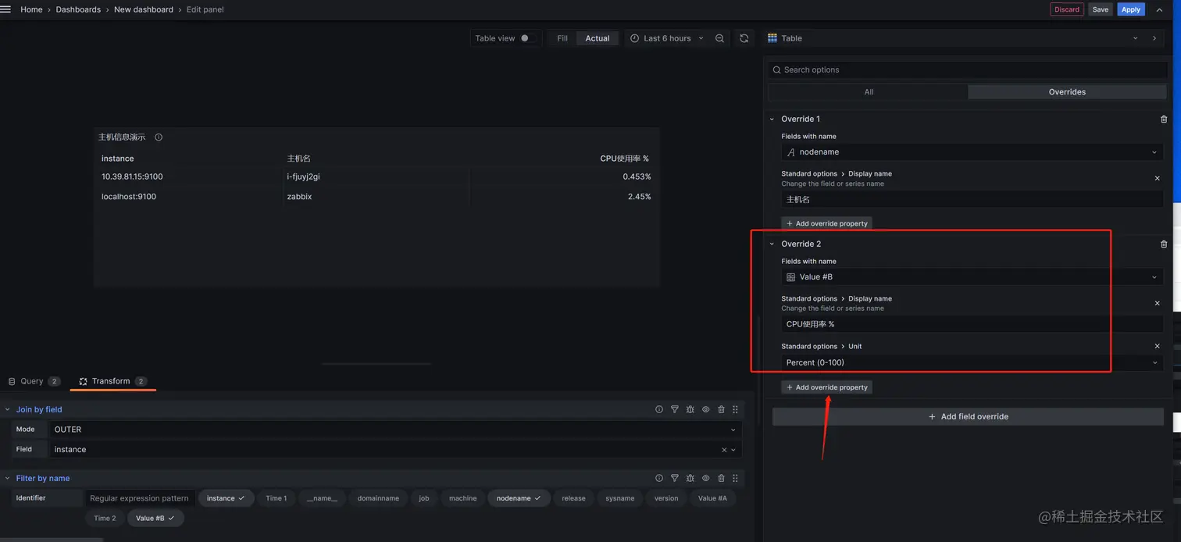Select the drag handle of Join by field

735,409
